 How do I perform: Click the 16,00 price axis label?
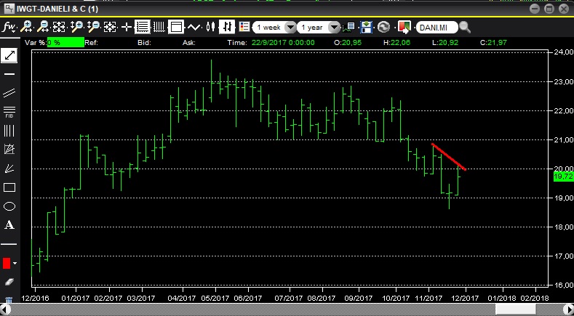point(564,285)
